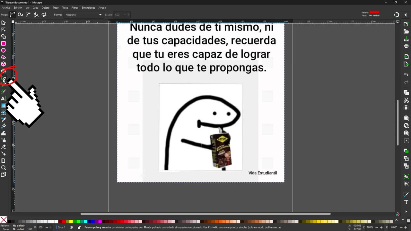Screen dimensions: 411x231
Task: Pick the yellow palette swatch
Action: [71, 221]
